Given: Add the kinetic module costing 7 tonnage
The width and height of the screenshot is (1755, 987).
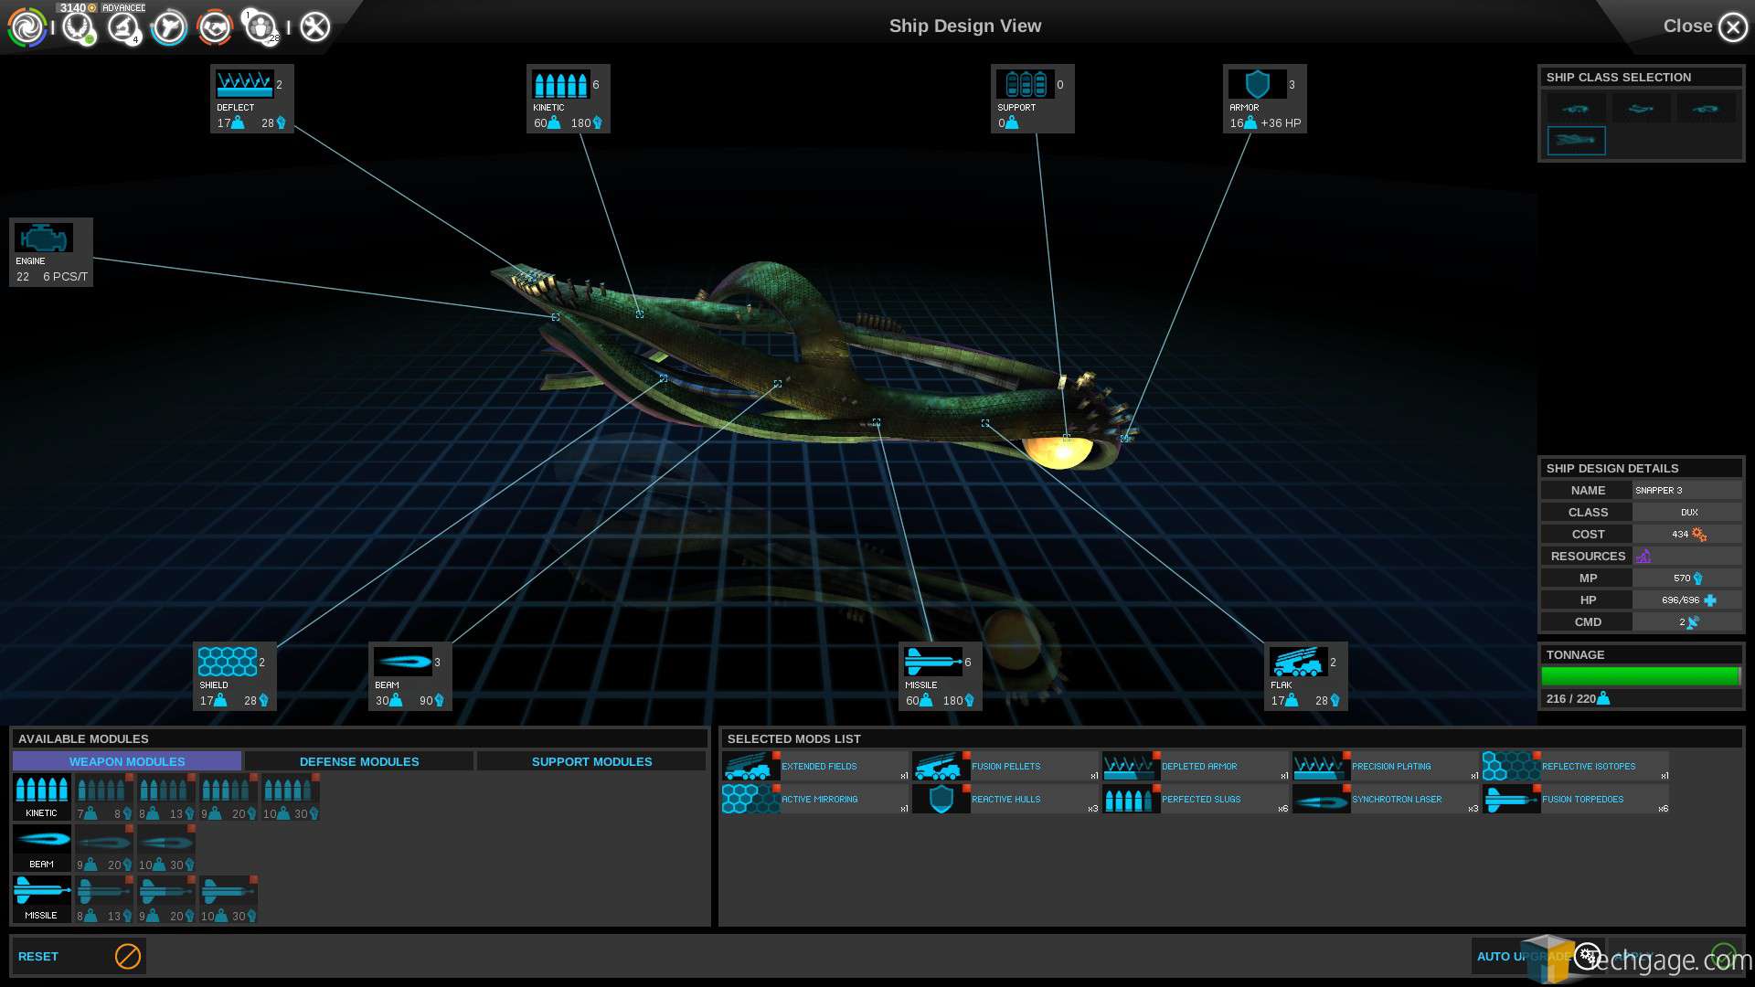Looking at the screenshot, I should tap(103, 797).
